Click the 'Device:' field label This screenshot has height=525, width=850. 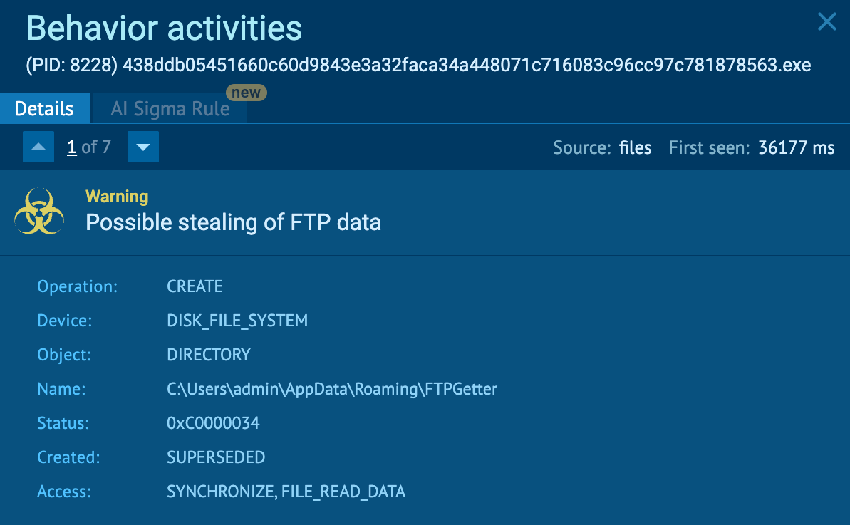65,321
